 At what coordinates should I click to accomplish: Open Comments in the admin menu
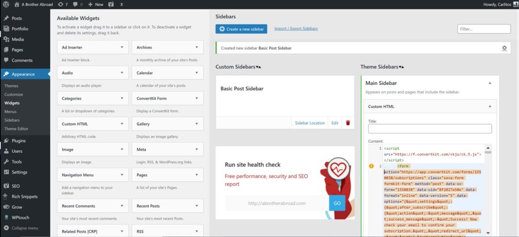pos(22,60)
